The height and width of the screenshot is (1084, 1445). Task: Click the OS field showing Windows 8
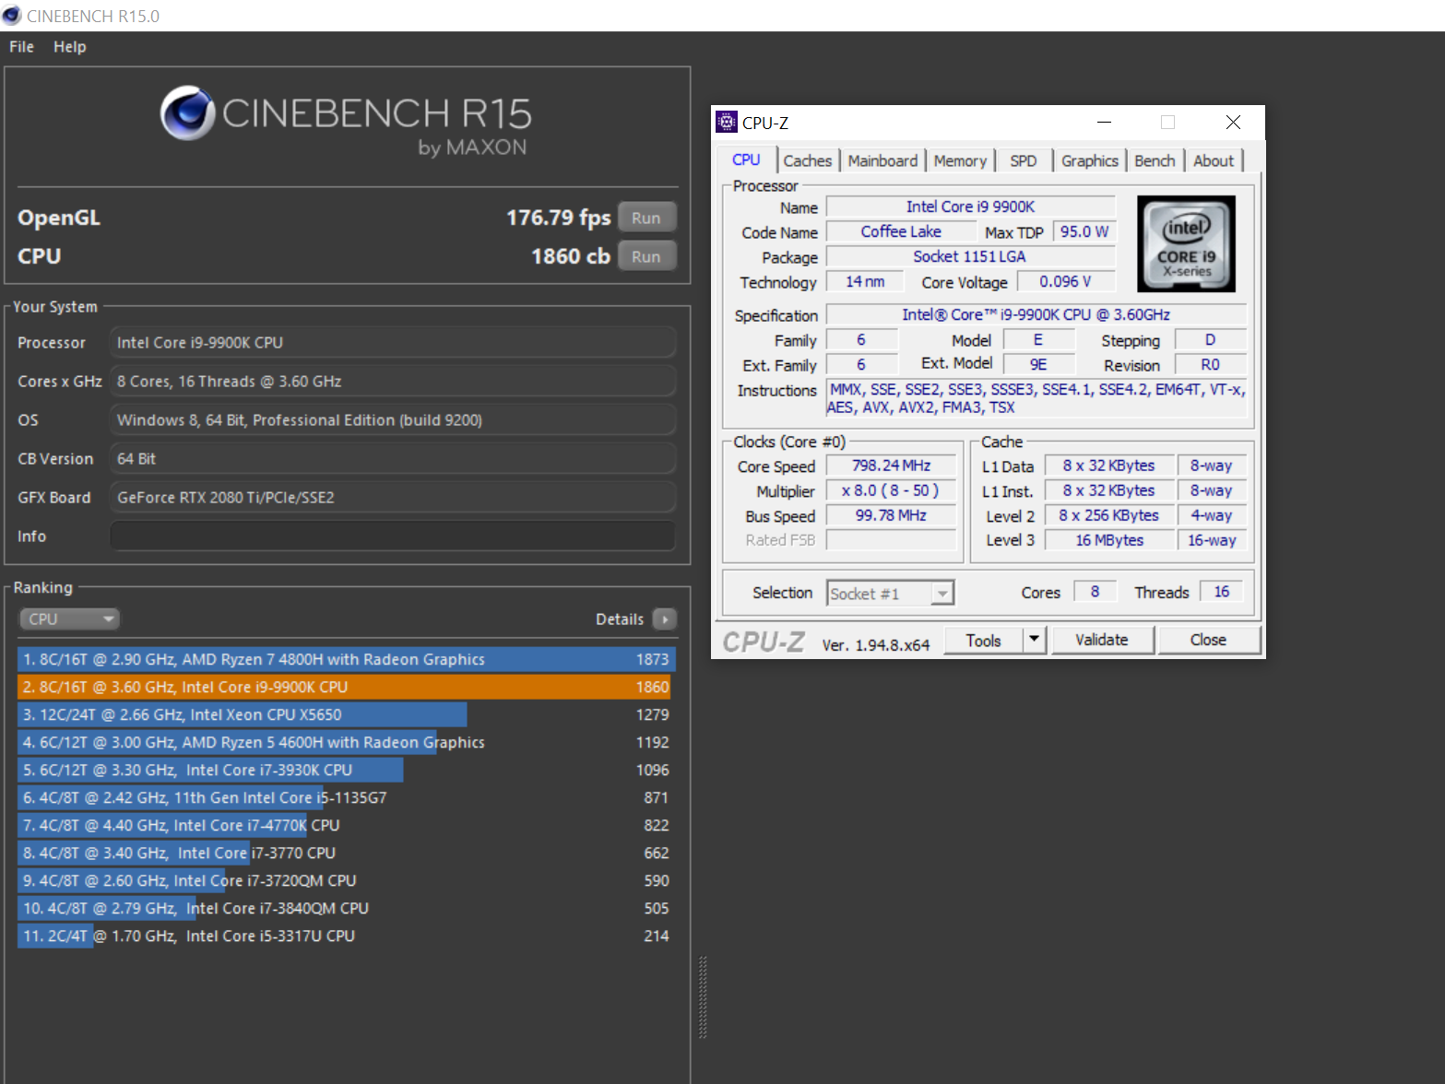[x=393, y=419]
